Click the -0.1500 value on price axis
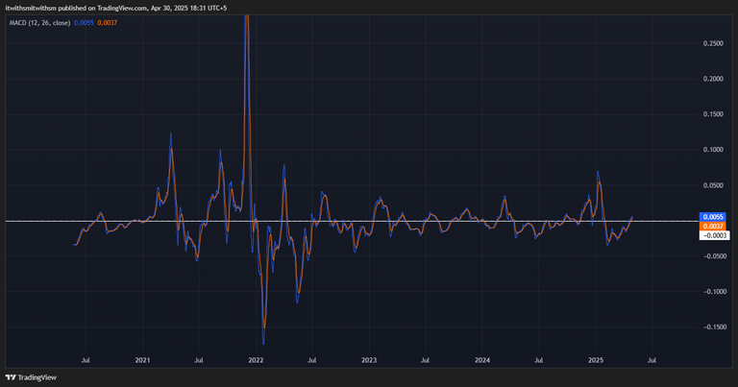Viewport: 738px width, 387px height. 715,327
